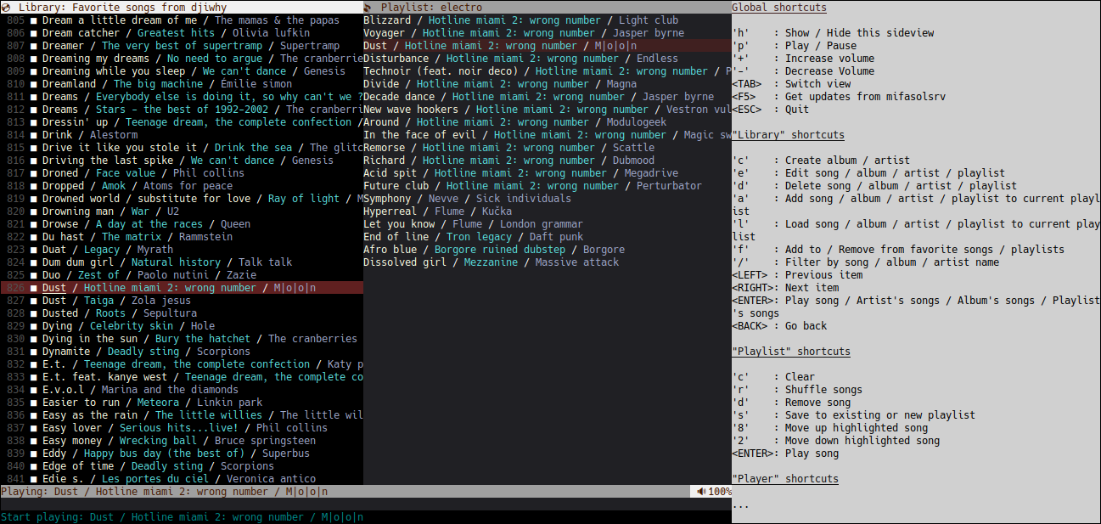Image resolution: width=1101 pixels, height=524 pixels.
Task: Click the "Player" shortcuts section heading
Action: [x=784, y=479]
